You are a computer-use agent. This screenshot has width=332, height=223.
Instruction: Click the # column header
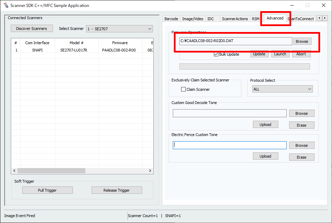click(x=16, y=43)
